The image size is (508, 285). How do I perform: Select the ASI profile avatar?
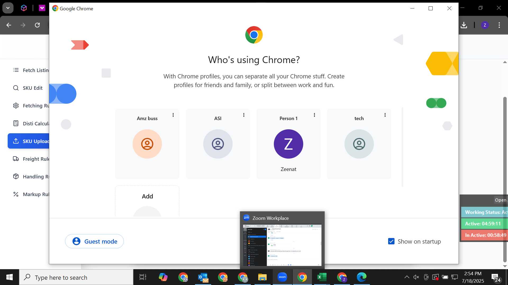coord(218,144)
